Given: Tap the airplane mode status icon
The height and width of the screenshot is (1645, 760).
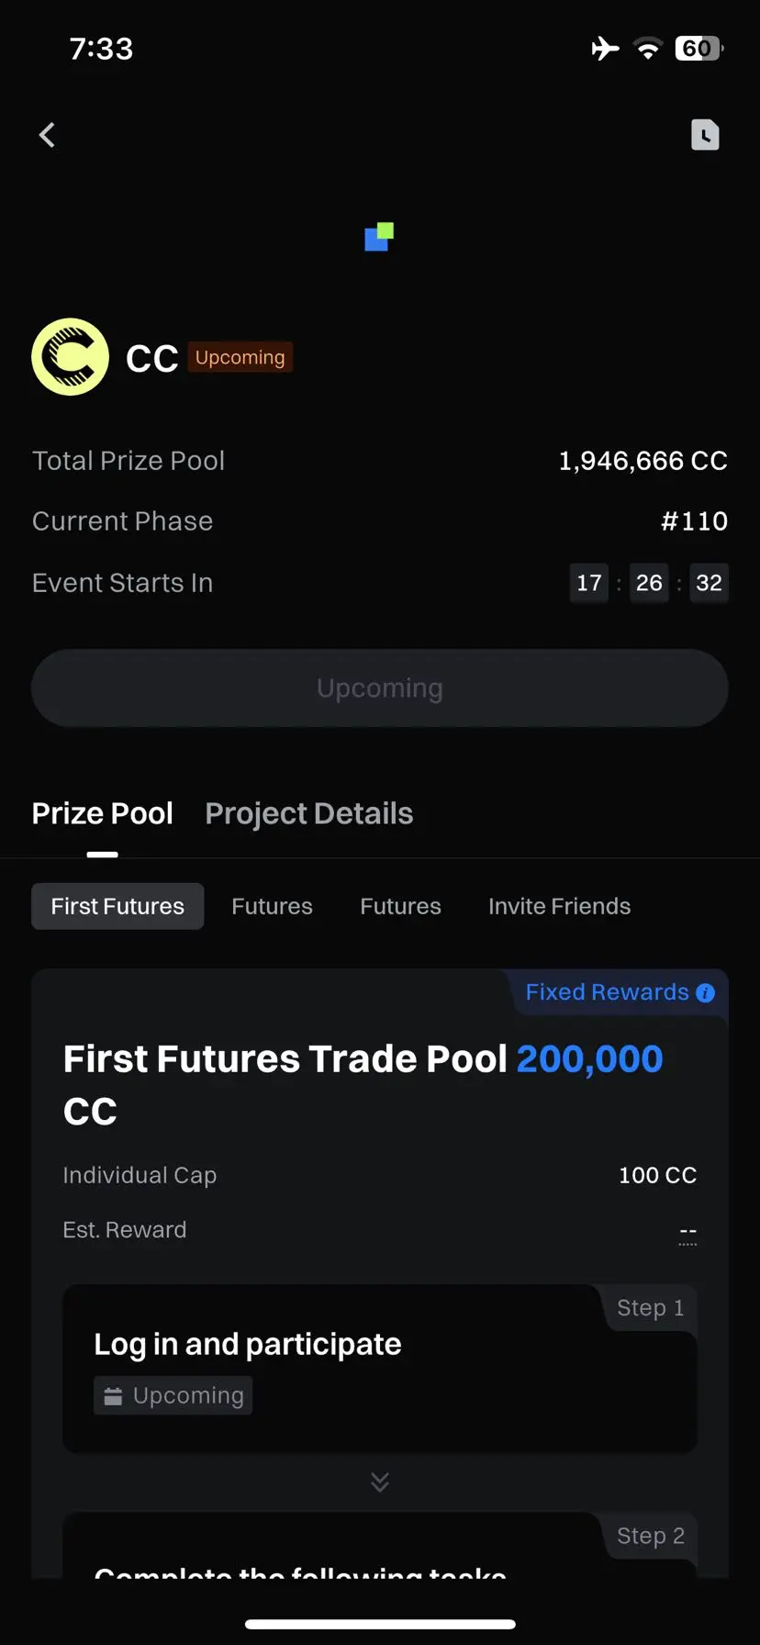Looking at the screenshot, I should tap(606, 48).
